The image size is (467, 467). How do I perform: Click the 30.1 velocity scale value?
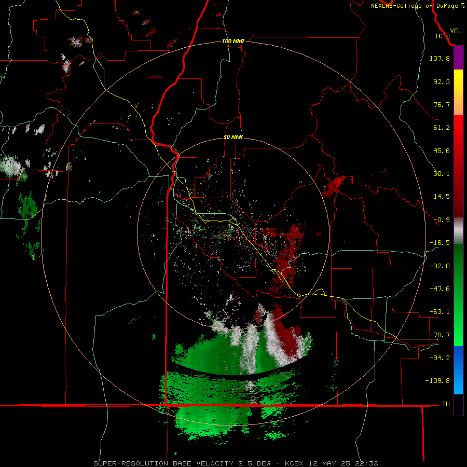pyautogui.click(x=442, y=174)
